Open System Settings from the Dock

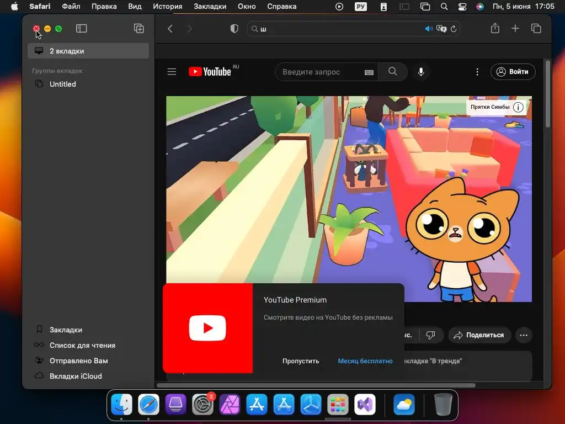(202, 404)
